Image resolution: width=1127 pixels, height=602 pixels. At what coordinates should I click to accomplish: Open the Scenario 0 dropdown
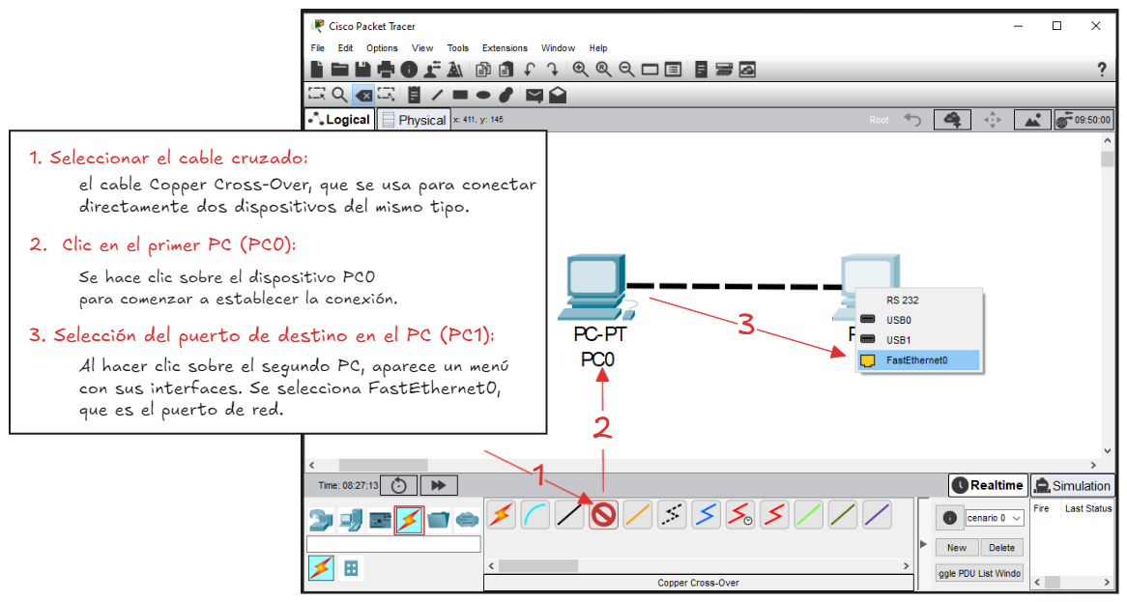(993, 518)
